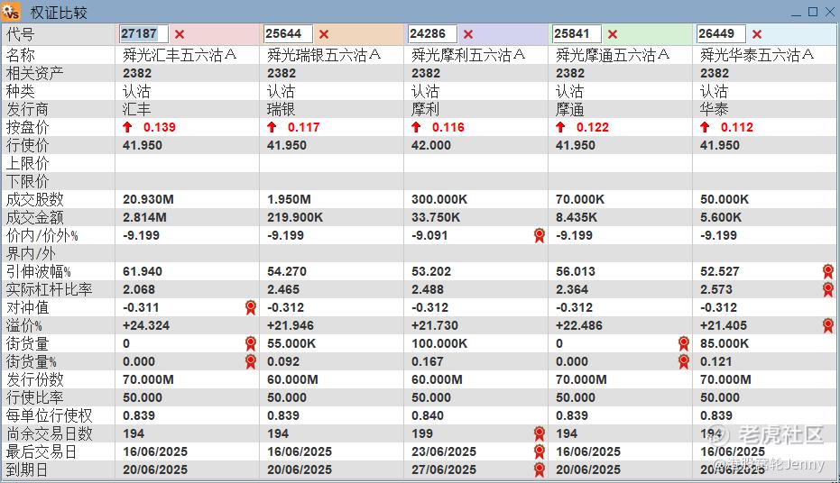Click the red up arrow beside price 0.116
The height and width of the screenshot is (483, 840).
click(416, 127)
